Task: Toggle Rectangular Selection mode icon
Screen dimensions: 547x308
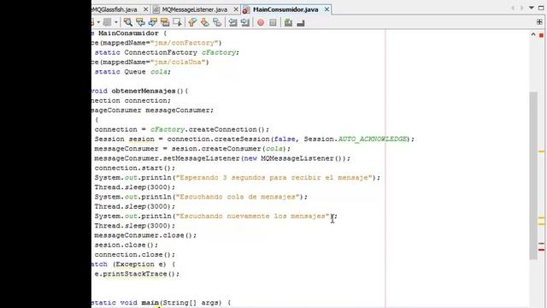Action: tap(177, 22)
